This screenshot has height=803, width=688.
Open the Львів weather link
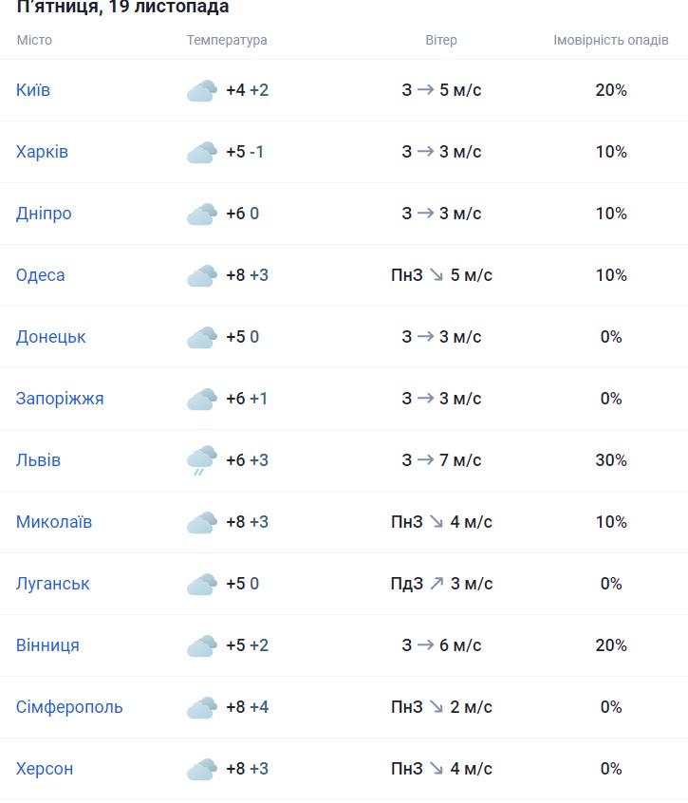point(38,460)
